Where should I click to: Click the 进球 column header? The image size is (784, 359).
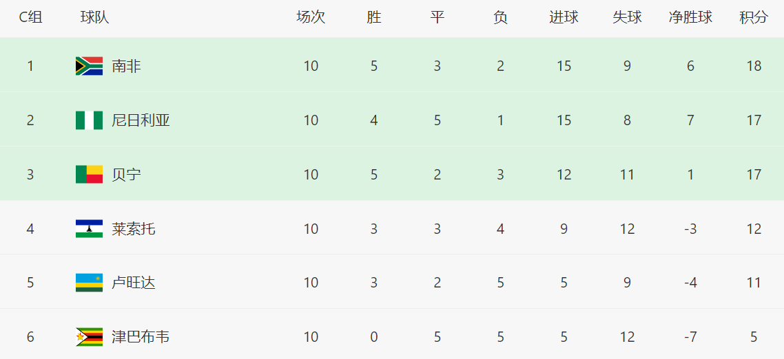(x=564, y=18)
